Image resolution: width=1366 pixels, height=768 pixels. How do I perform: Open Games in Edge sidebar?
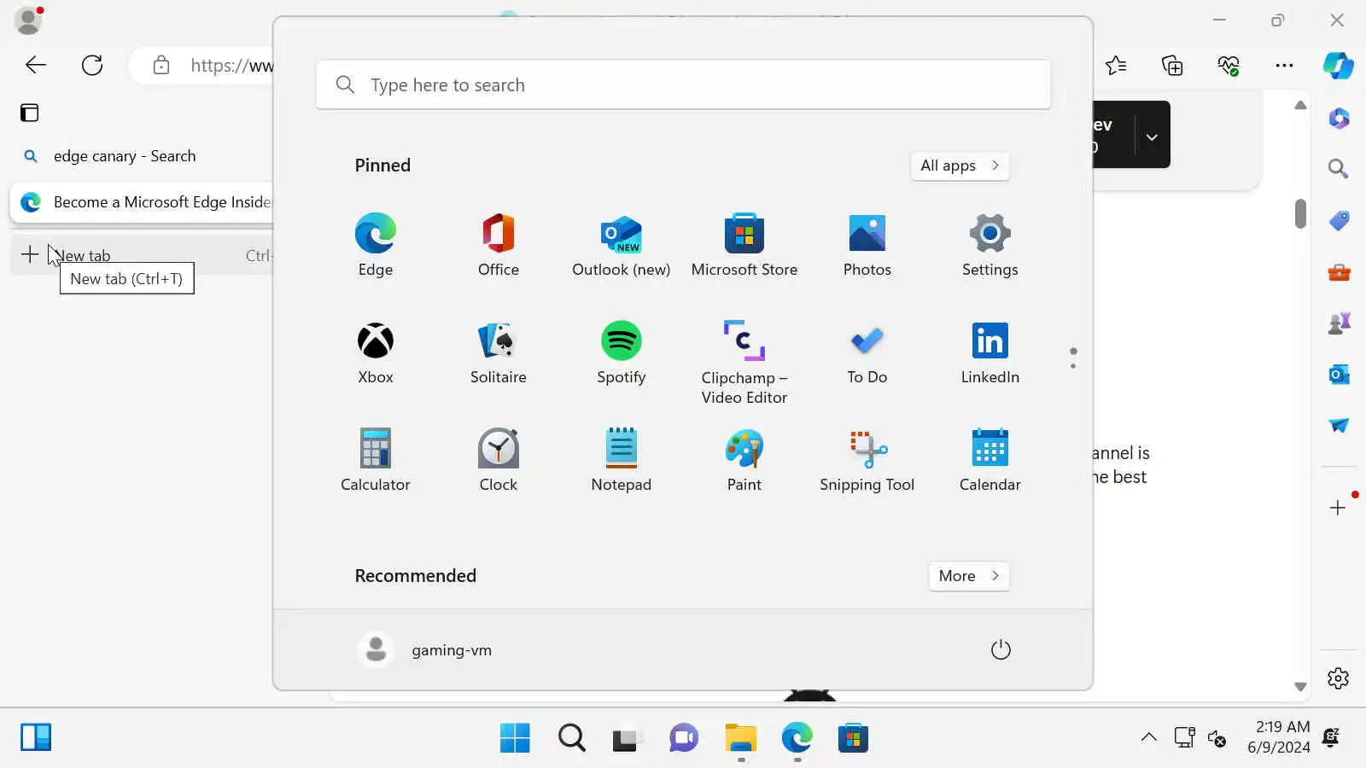coord(1339,323)
